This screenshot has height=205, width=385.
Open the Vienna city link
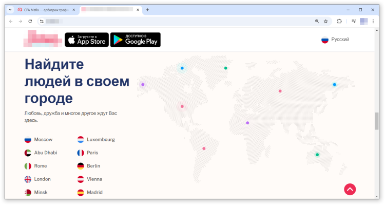[x=94, y=179]
